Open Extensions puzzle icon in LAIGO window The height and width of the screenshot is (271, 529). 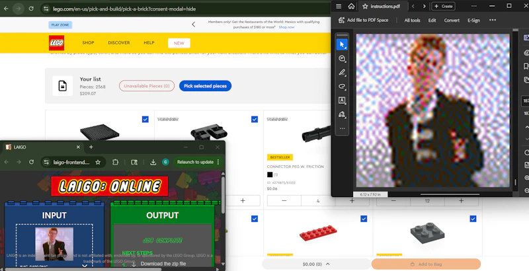[115, 162]
